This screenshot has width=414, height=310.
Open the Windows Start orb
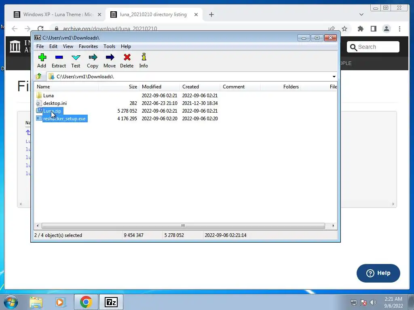pyautogui.click(x=11, y=302)
